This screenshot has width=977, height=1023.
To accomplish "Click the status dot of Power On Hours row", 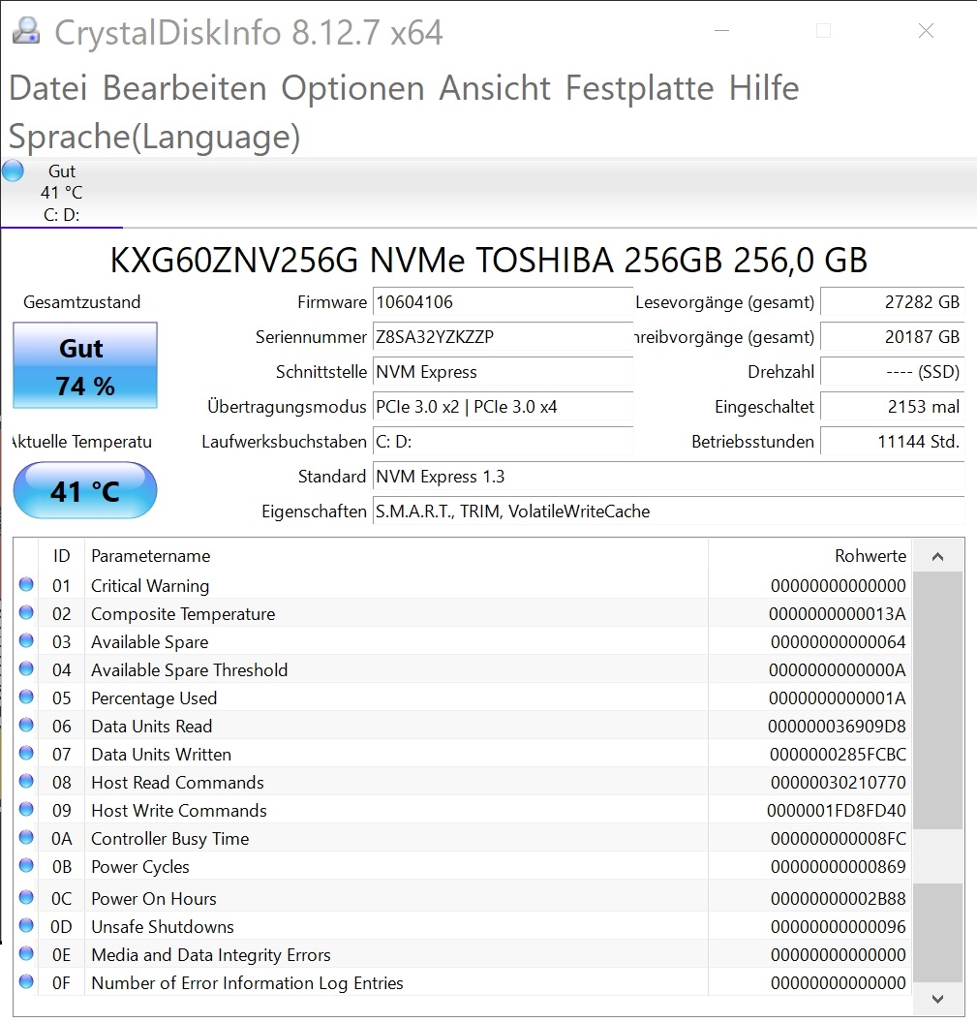I will [26, 897].
